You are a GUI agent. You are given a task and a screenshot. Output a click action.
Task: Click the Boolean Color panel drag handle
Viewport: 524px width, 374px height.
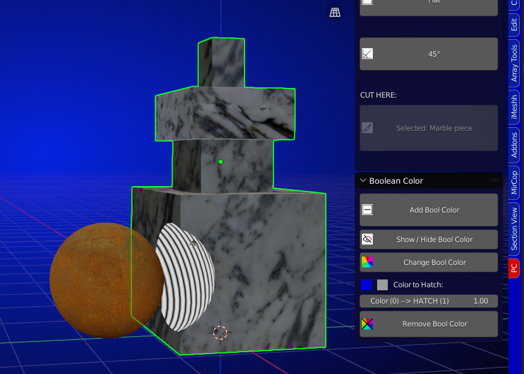point(494,181)
